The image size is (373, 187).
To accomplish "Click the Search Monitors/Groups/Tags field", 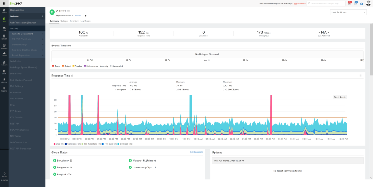I will point(326,4).
